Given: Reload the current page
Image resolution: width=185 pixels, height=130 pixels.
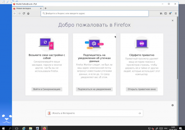Looking at the screenshot, I should click(x=24, y=14).
